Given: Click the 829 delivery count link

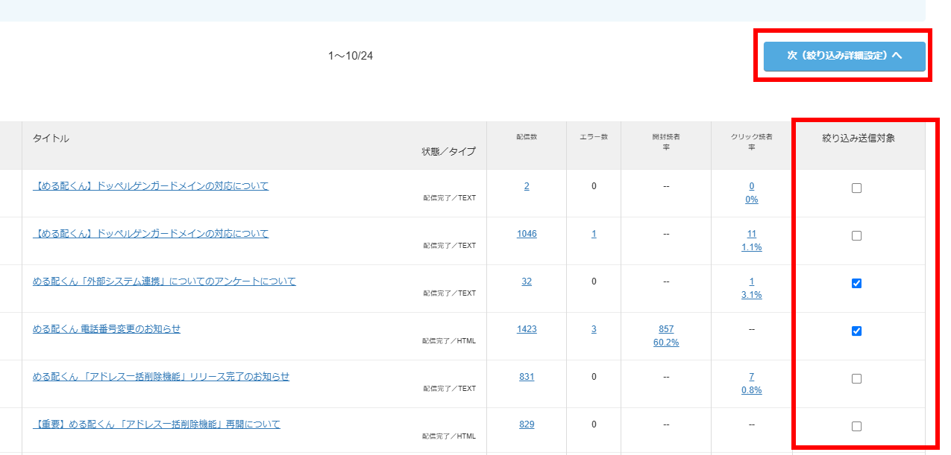Looking at the screenshot, I should (x=527, y=424).
